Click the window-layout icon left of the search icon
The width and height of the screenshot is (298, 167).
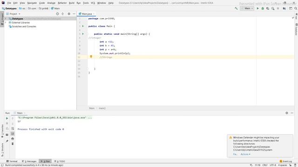[291, 8]
